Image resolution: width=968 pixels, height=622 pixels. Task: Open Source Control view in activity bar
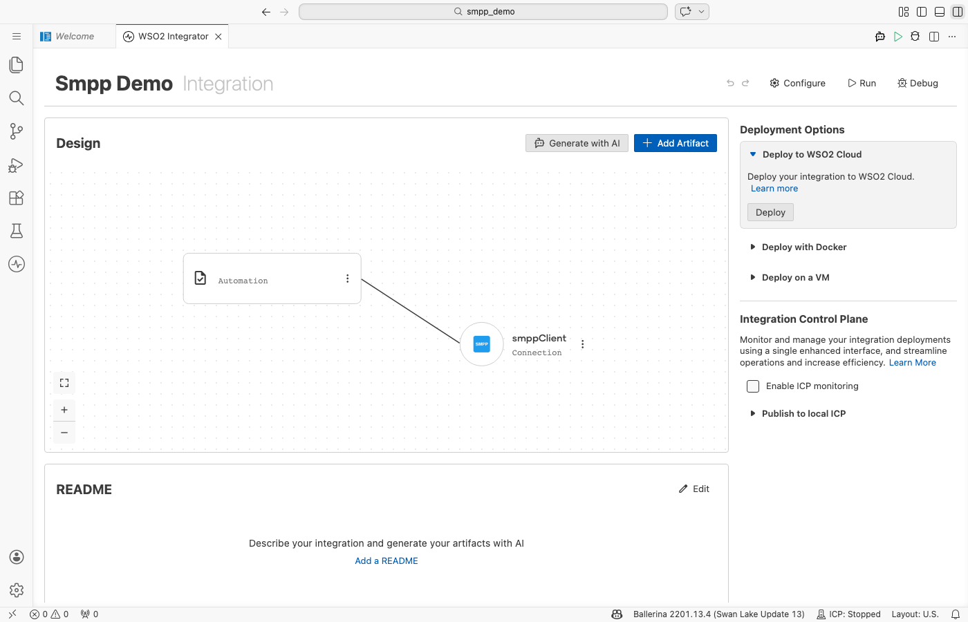pos(17,131)
